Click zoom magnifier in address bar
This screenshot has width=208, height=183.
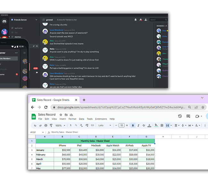coord(189,107)
